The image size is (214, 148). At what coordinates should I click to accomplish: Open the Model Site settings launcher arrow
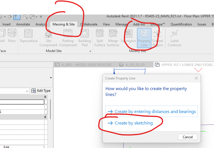[x=90, y=51]
